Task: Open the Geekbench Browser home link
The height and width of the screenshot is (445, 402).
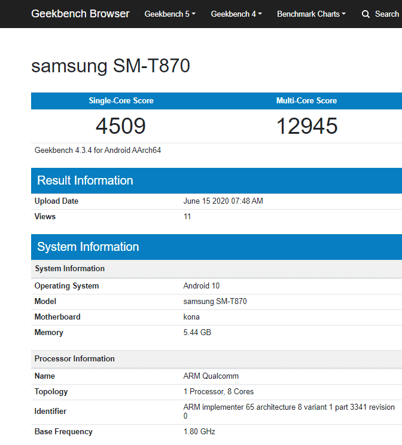Action: pyautogui.click(x=80, y=14)
